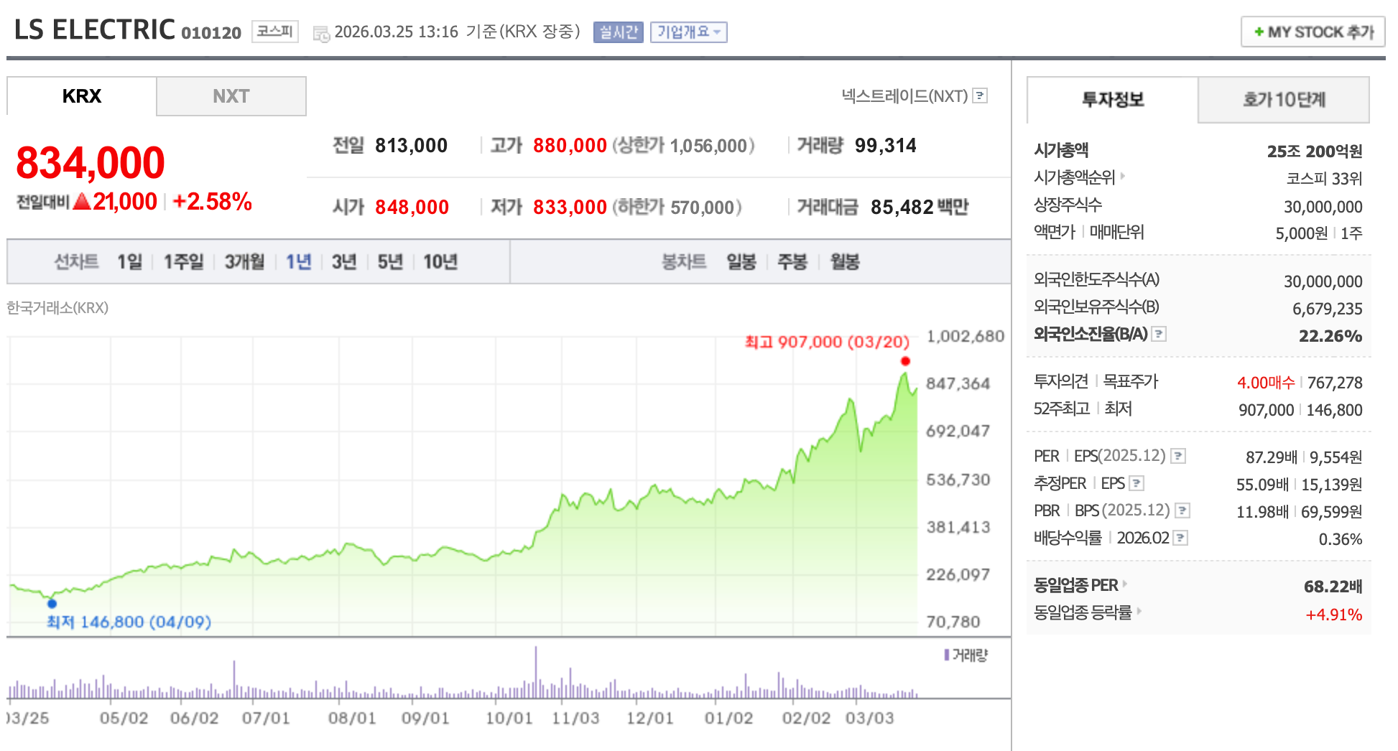
Task: Click the 0.36% dividend yield value
Action: click(x=1341, y=539)
